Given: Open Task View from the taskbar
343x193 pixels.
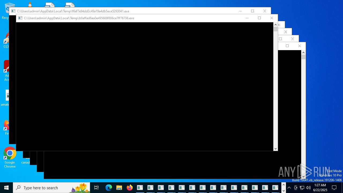Looking at the screenshot, I should (x=96, y=188).
